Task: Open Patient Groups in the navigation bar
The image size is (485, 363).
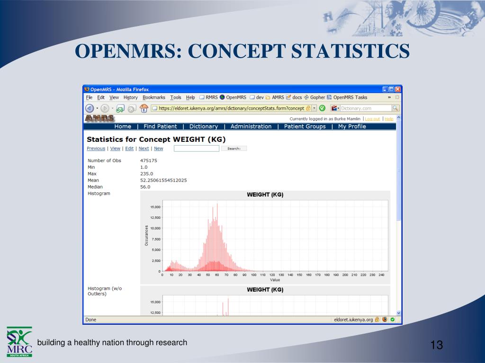Action: (x=305, y=126)
